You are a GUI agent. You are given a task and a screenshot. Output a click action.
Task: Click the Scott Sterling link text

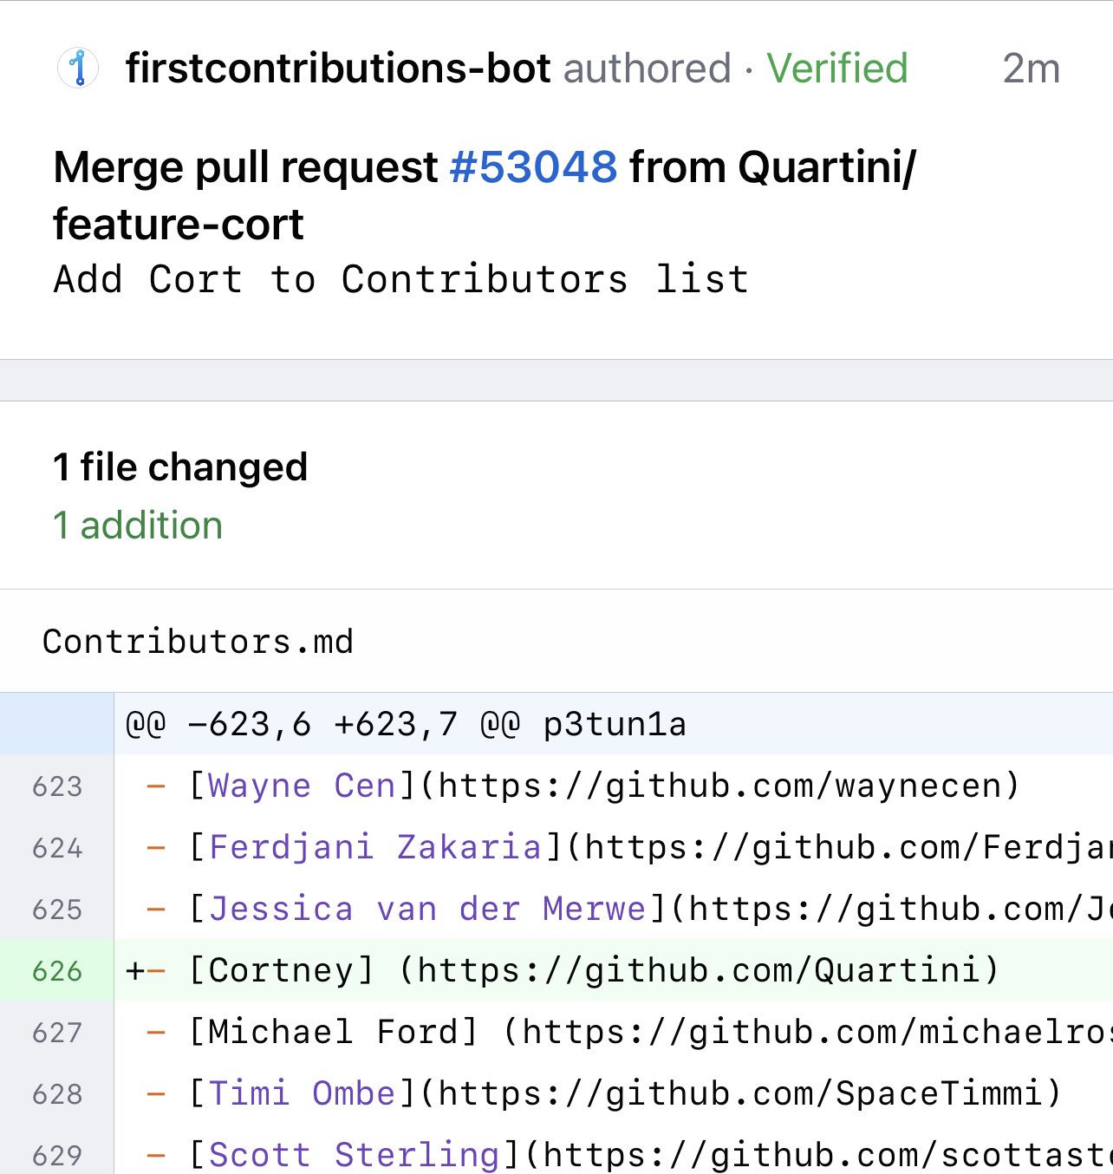[x=354, y=1155]
